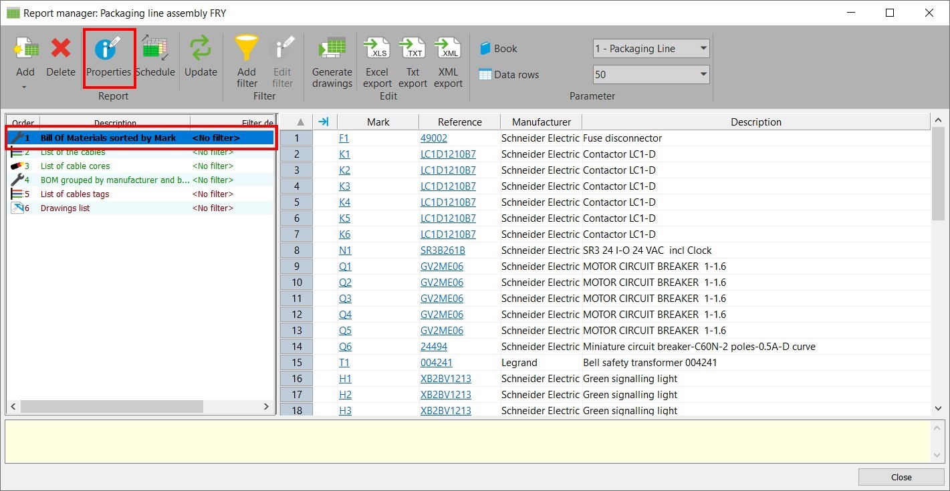
Task: Run the Txt export
Action: tap(412, 57)
